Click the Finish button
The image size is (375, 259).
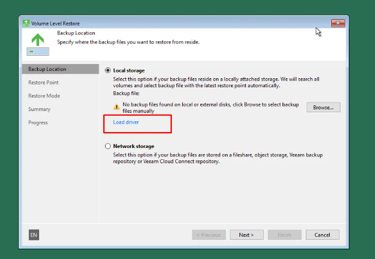284,235
